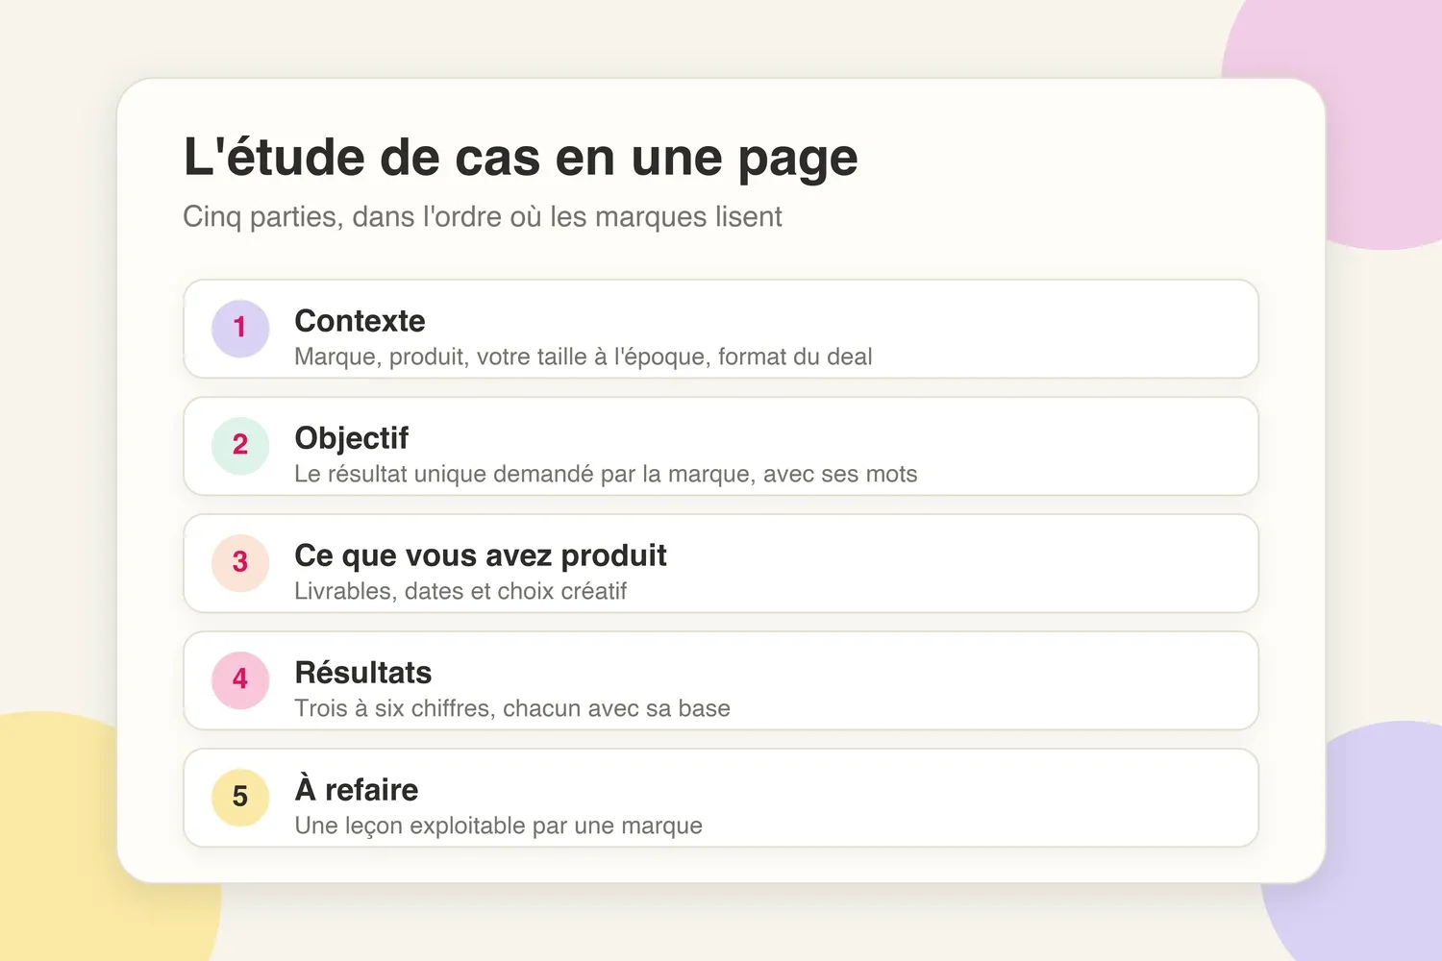The width and height of the screenshot is (1442, 961).
Task: Click the text 'Une leçon exploitable par une marque'
Action: point(498,825)
